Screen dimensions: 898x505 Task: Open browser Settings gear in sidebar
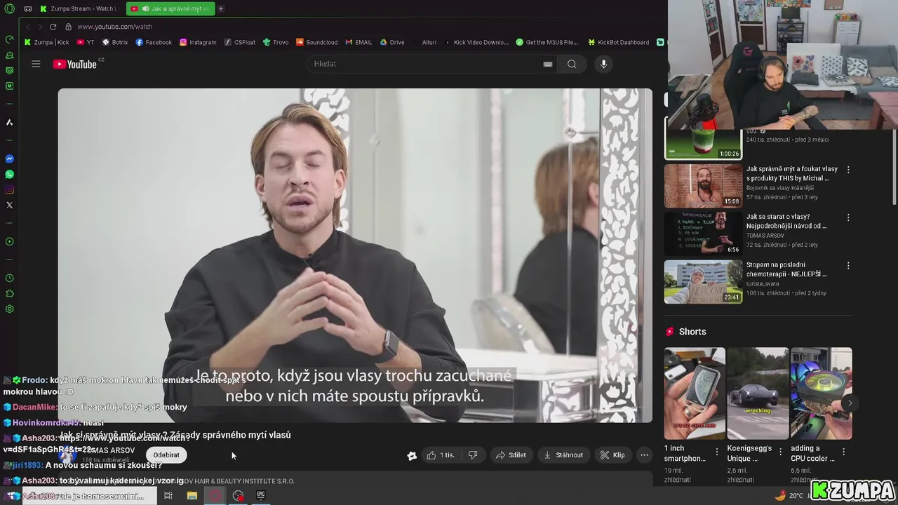[x=9, y=309]
